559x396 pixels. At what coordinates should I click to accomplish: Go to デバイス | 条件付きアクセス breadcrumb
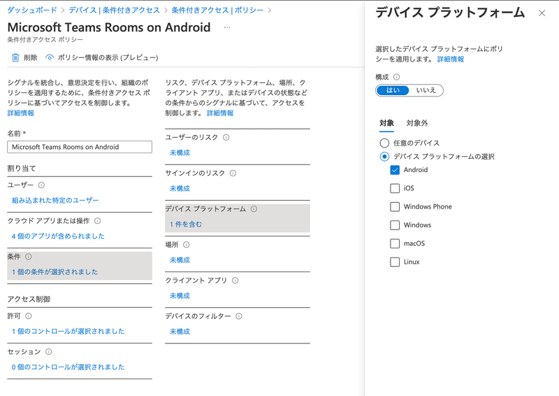[114, 10]
